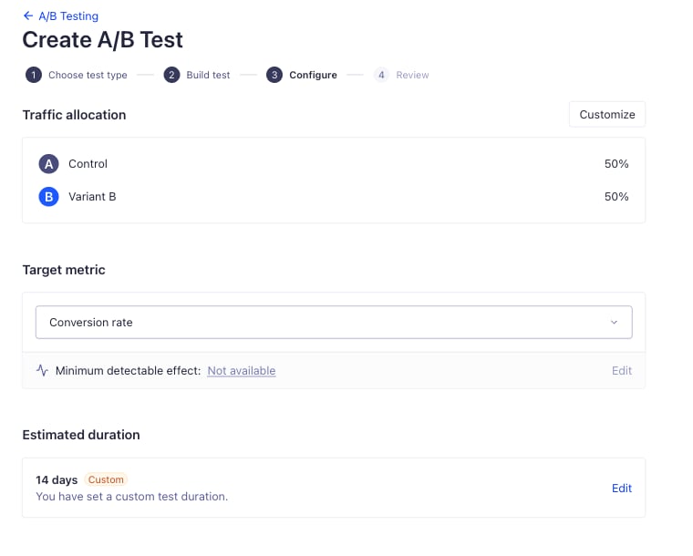Select step 3 circle icon
This screenshot has height=556, width=693.
274,75
